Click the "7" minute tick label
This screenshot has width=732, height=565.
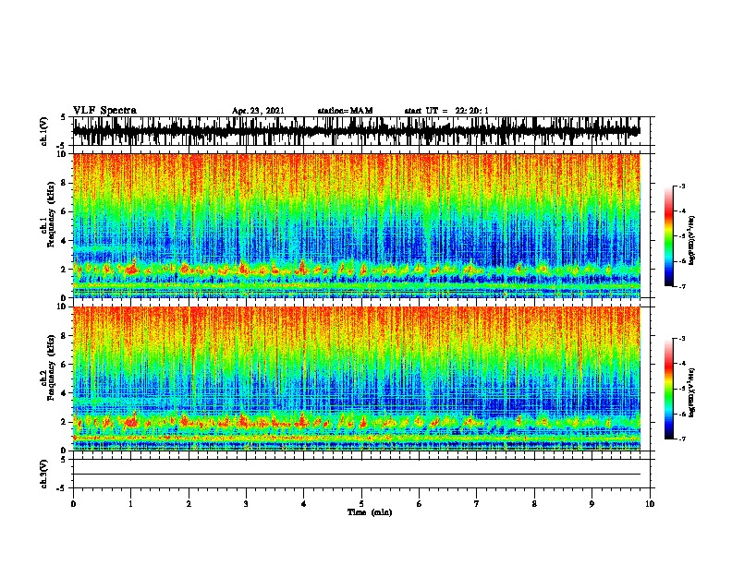(x=477, y=504)
